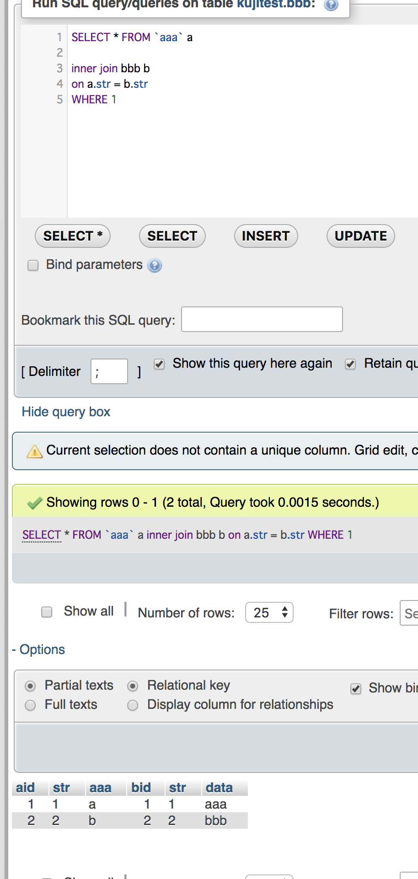Enable the Bind parameters checkbox
The height and width of the screenshot is (879, 418).
coord(33,265)
